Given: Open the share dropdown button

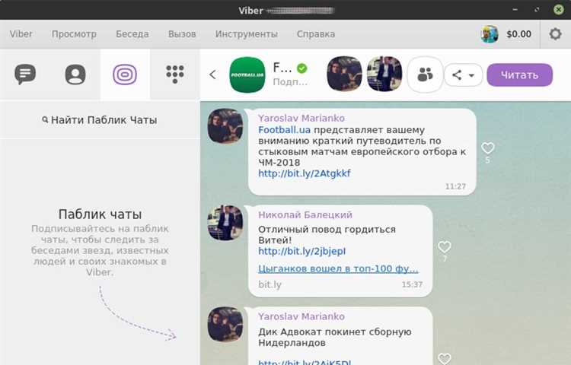Looking at the screenshot, I should pyautogui.click(x=463, y=75).
